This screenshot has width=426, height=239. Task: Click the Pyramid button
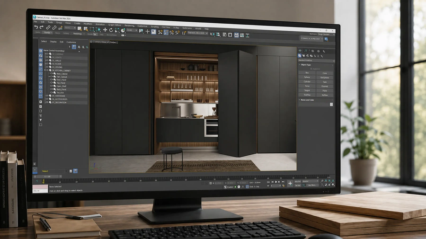(325, 86)
